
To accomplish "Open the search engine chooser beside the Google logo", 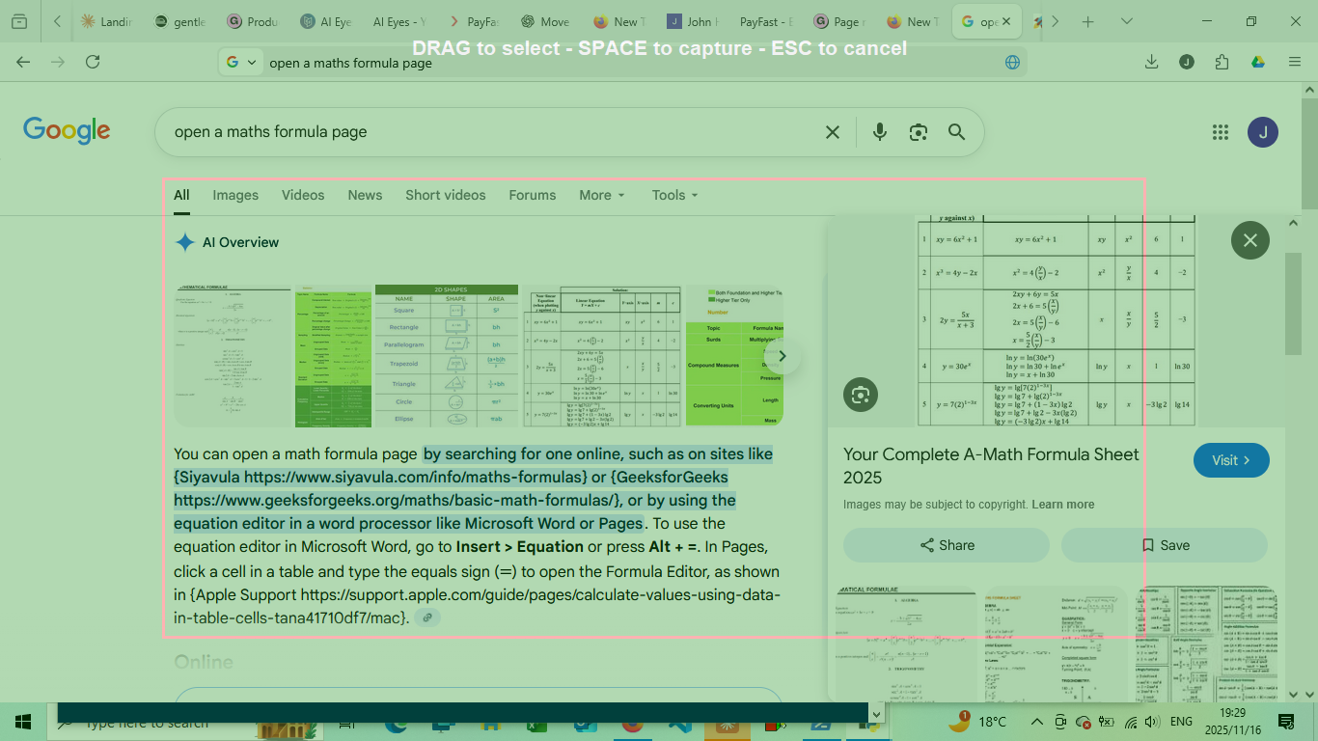I will 240,61.
